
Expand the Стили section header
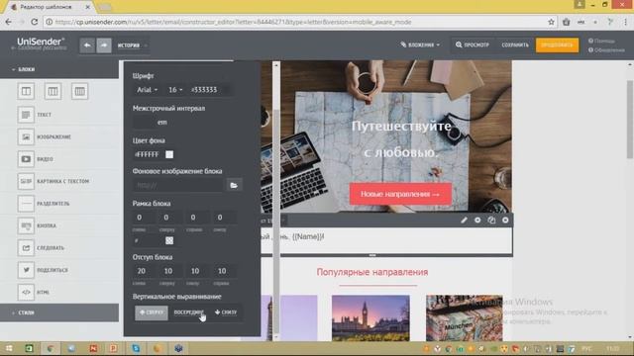click(x=59, y=312)
